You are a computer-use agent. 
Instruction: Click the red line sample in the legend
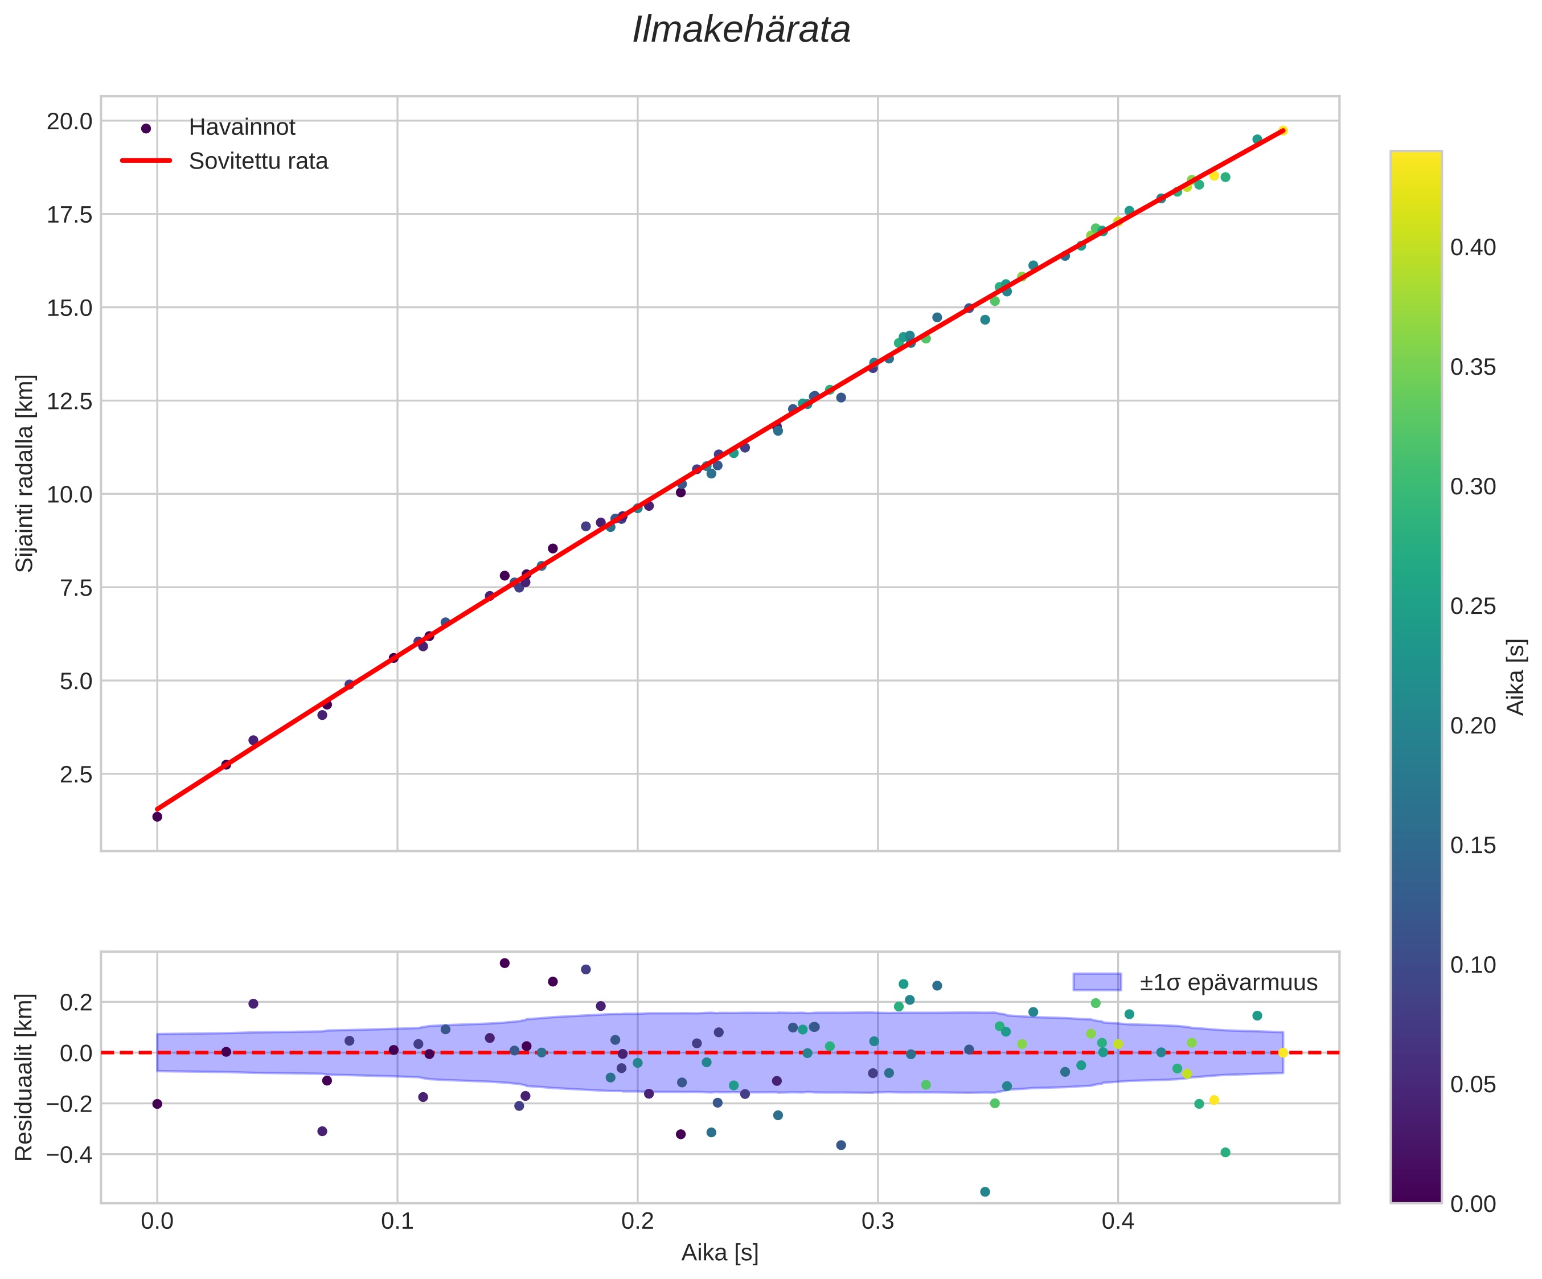click(x=146, y=161)
